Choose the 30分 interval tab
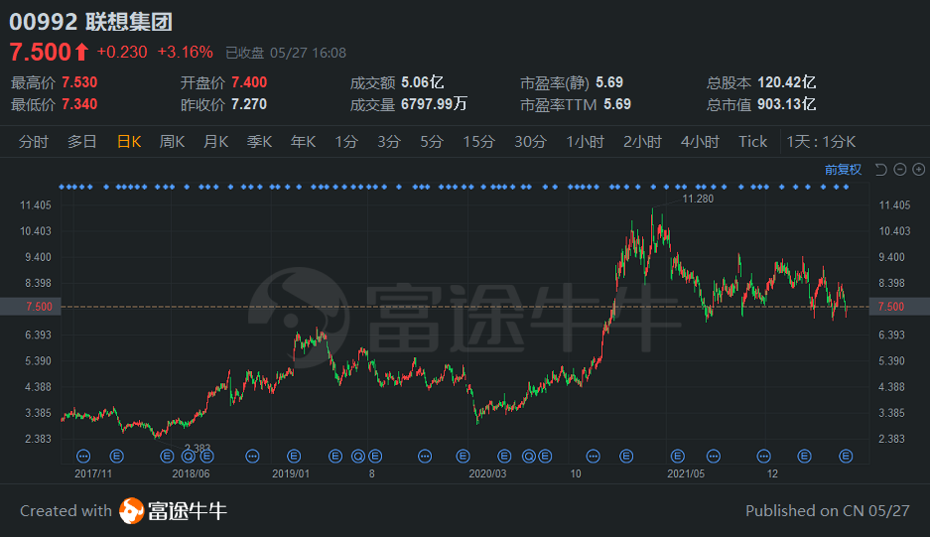930x537 pixels. (530, 142)
